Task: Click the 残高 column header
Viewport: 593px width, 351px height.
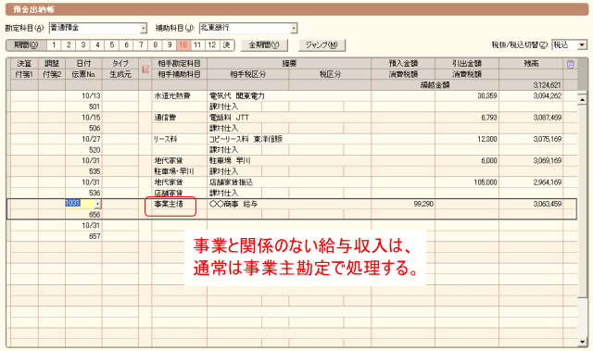Action: tap(531, 64)
